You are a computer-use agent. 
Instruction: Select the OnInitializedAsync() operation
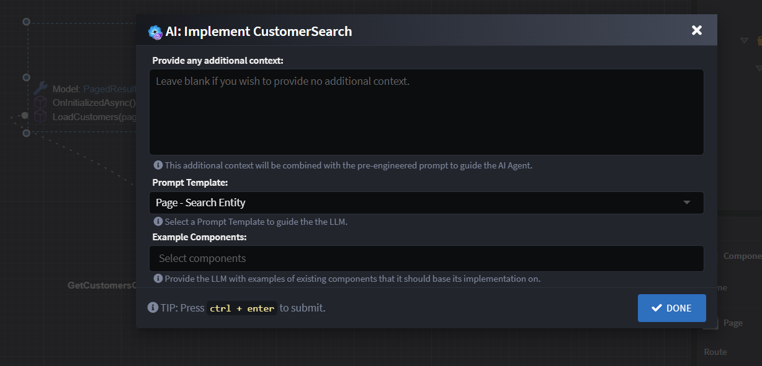click(94, 103)
